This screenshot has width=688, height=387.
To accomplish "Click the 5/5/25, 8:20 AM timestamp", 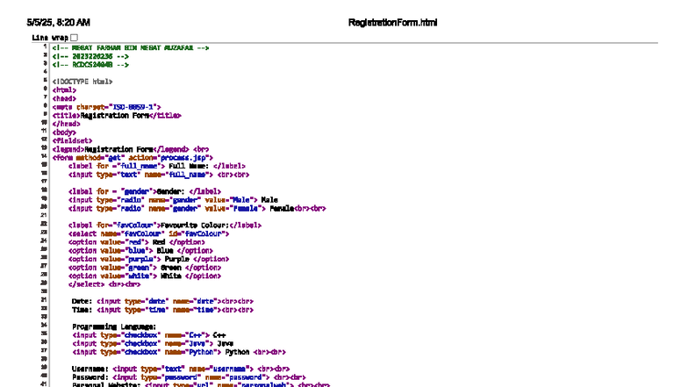I will point(58,23).
